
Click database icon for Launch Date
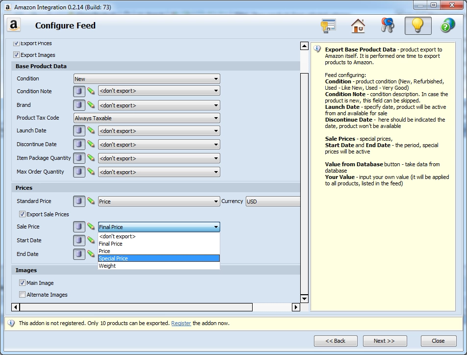point(79,130)
